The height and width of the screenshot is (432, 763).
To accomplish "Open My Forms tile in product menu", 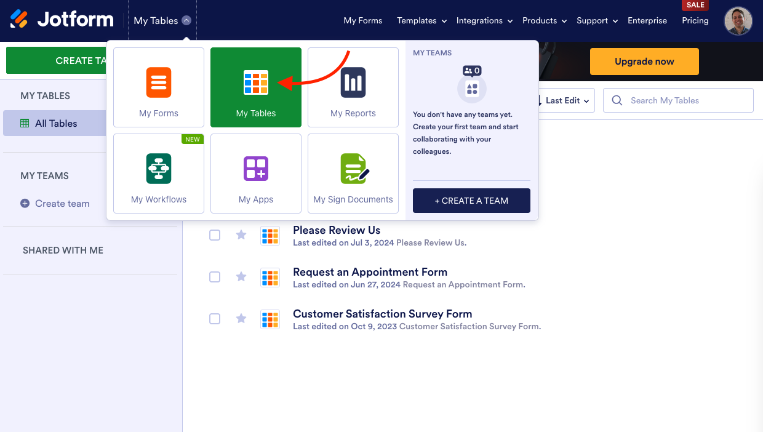I will (x=159, y=87).
